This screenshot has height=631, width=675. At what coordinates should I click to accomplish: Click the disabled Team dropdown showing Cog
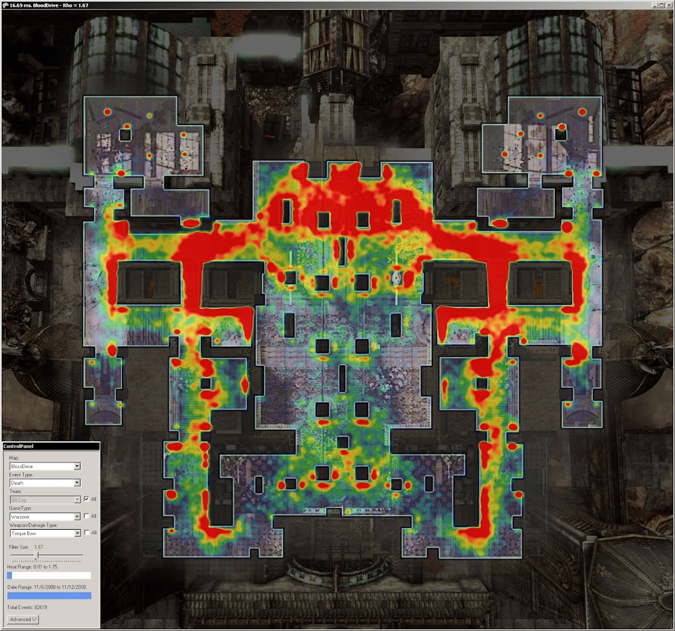tap(45, 500)
